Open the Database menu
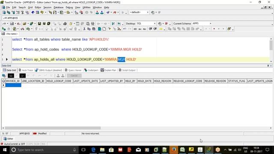This screenshot has width=274, height=154. tap(59, 7)
